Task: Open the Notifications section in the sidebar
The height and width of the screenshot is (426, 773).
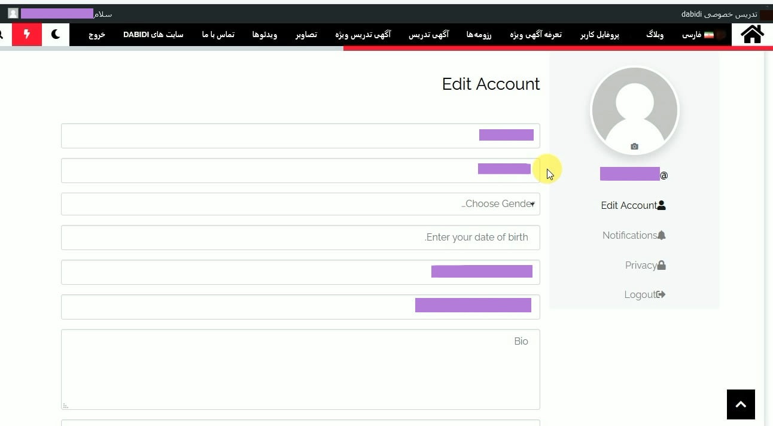Action: [634, 235]
